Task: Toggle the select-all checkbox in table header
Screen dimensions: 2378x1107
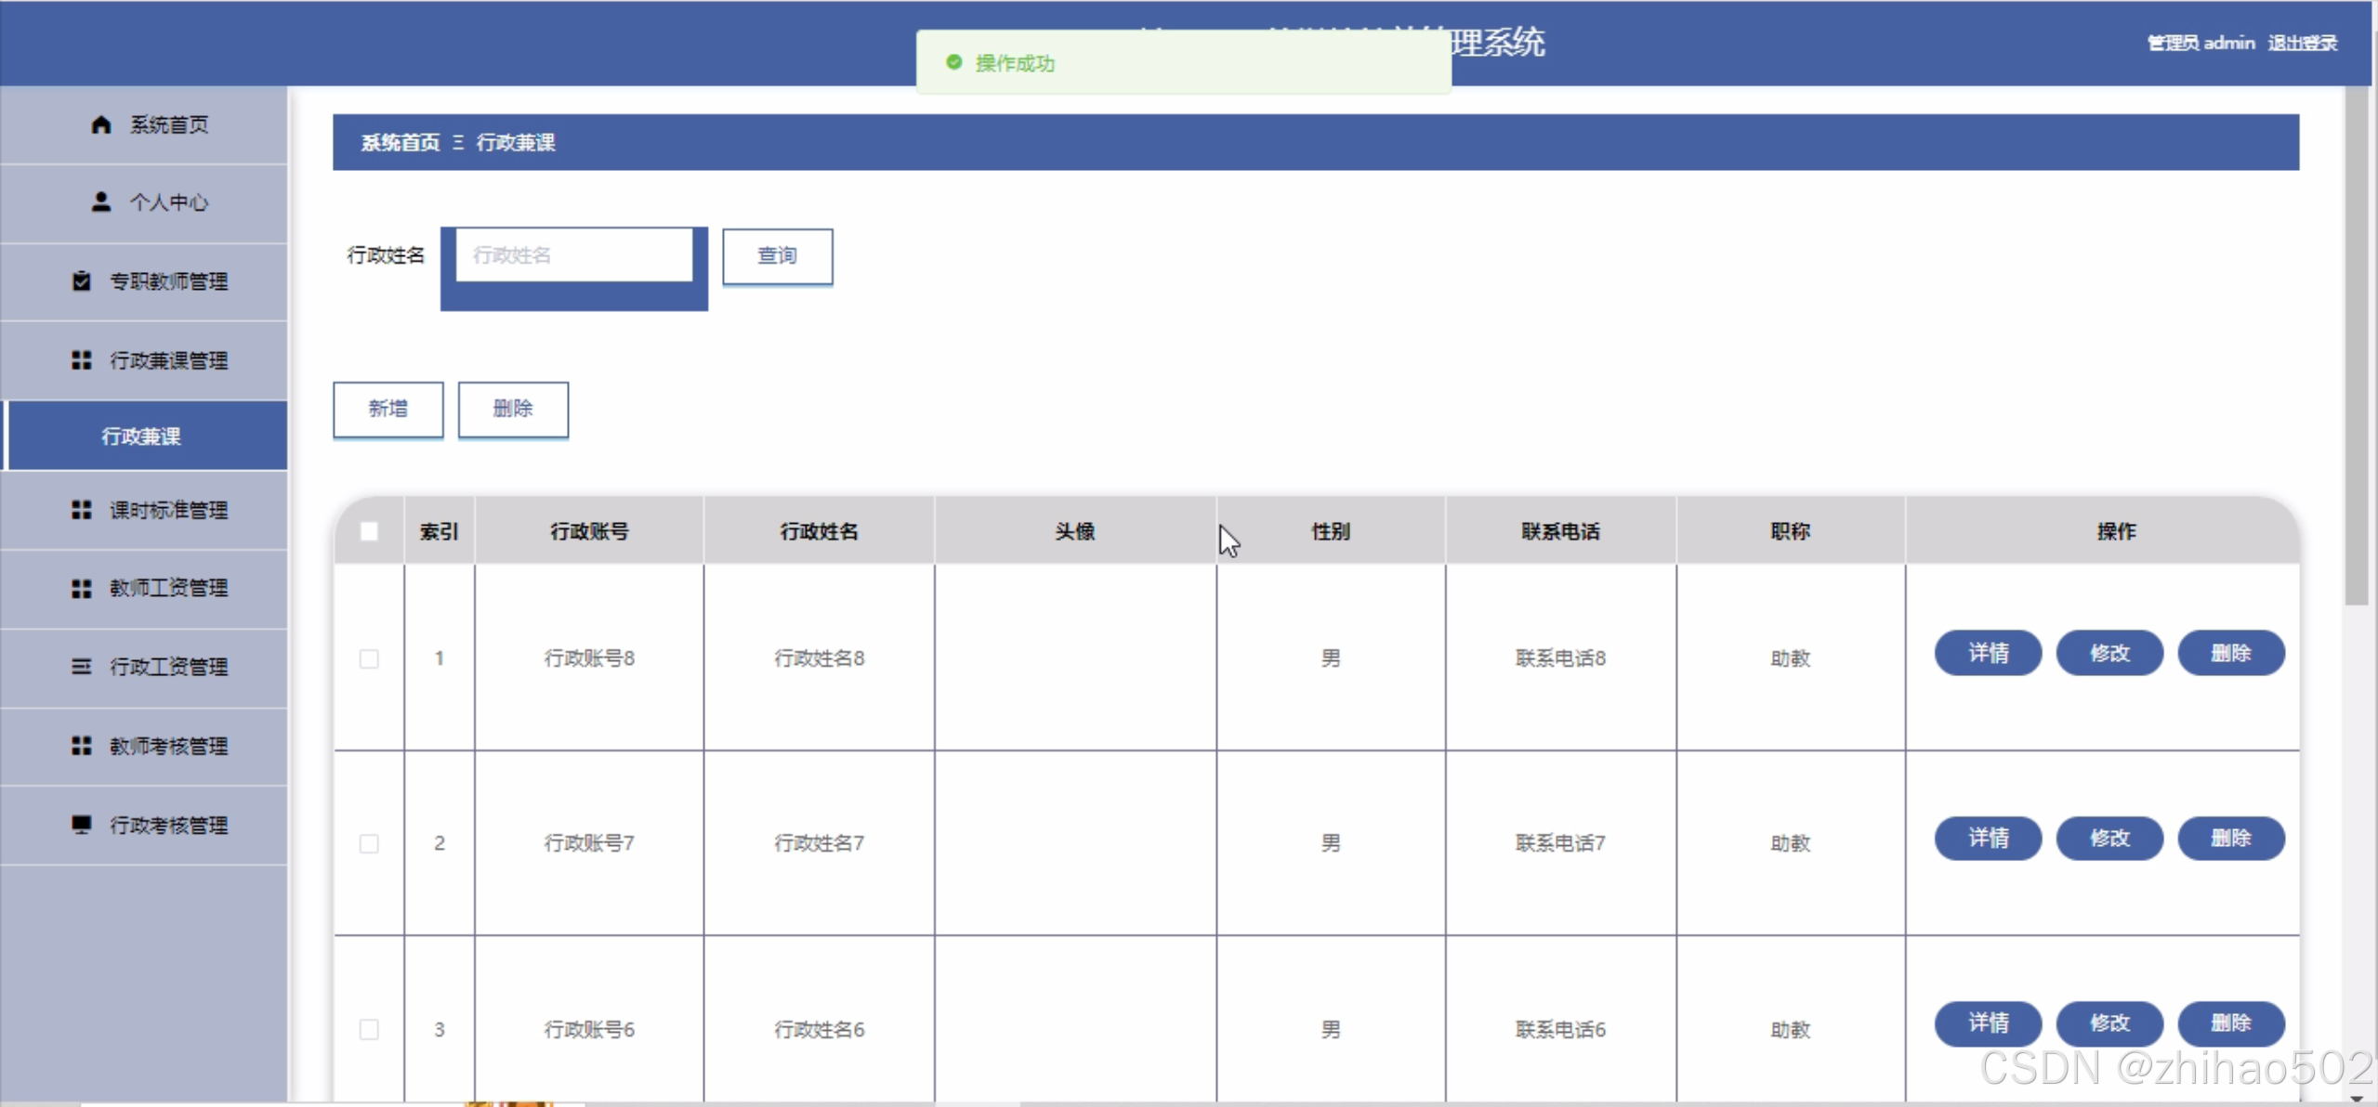Action: click(x=369, y=531)
